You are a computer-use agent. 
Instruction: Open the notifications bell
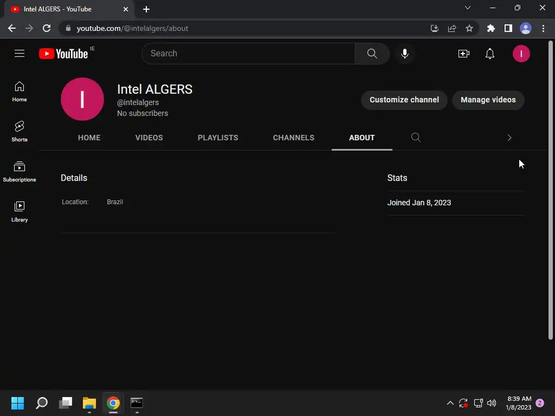490,54
